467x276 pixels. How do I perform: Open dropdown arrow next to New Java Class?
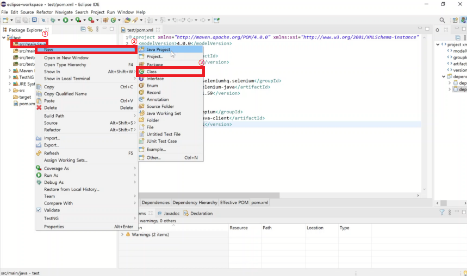tap(119, 20)
